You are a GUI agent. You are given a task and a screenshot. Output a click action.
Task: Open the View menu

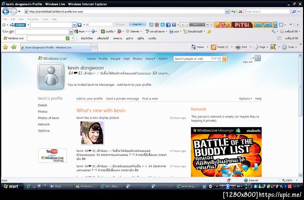(x=21, y=19)
